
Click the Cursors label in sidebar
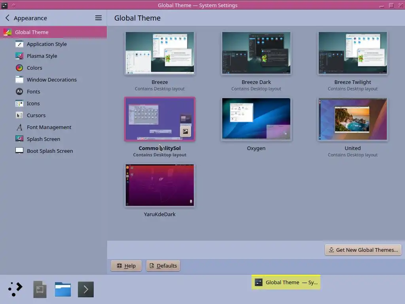(x=36, y=116)
